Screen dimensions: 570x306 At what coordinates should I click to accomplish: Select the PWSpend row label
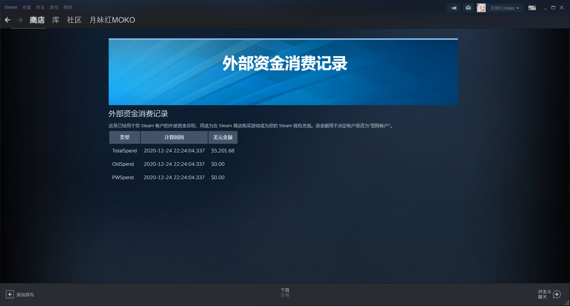(123, 177)
